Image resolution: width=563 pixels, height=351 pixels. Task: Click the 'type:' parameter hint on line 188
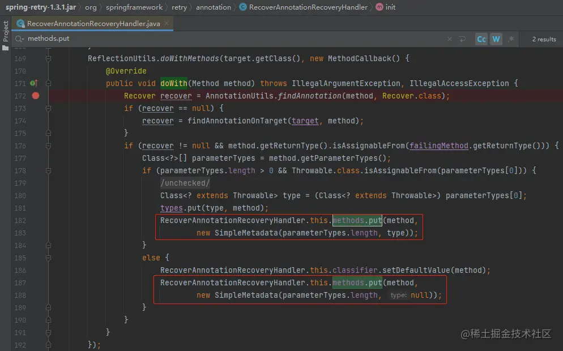(399, 296)
